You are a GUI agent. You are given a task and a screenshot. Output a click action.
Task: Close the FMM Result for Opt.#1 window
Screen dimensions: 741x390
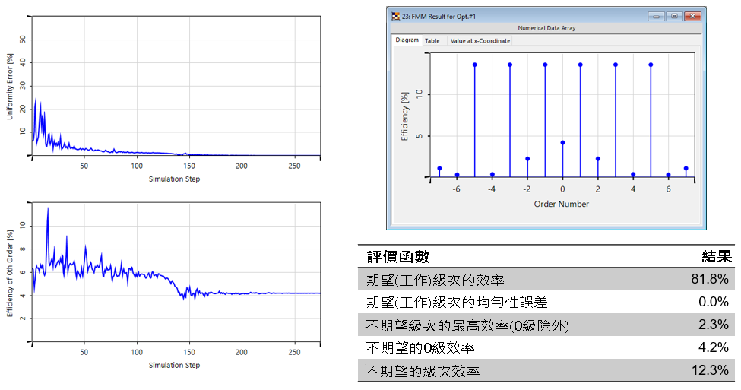(x=692, y=16)
